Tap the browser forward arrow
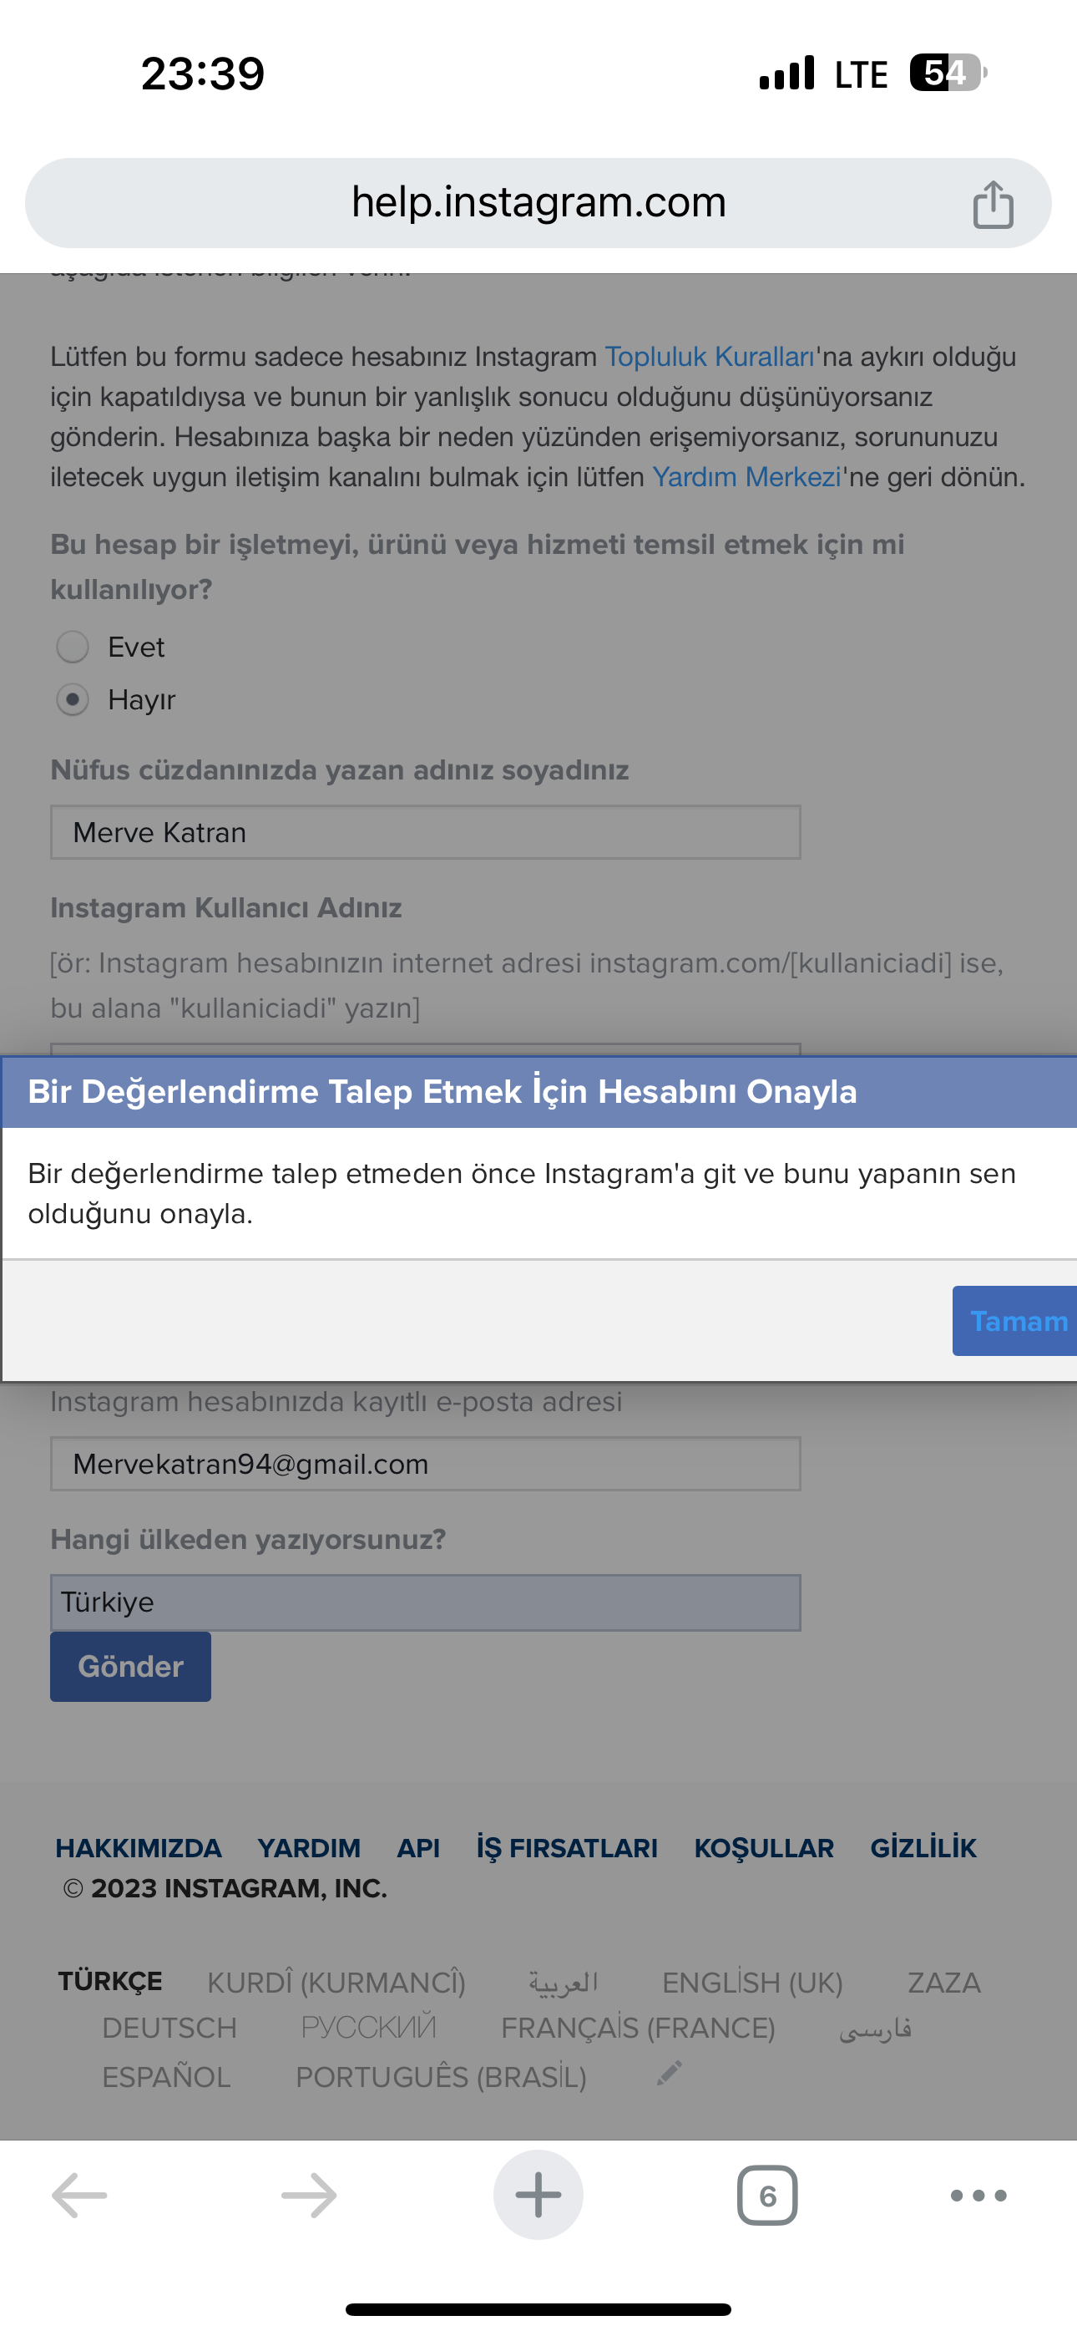The image size is (1077, 2336). point(309,2196)
